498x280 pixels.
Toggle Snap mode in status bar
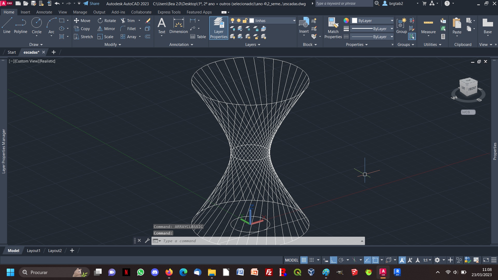[x=312, y=260]
